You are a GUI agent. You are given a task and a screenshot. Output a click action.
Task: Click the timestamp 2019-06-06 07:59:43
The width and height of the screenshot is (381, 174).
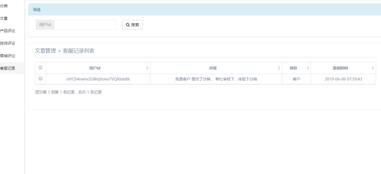(343, 79)
